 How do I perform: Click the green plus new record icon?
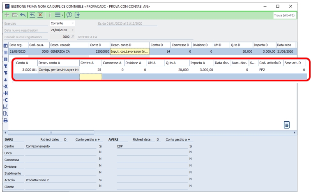tap(7, 15)
